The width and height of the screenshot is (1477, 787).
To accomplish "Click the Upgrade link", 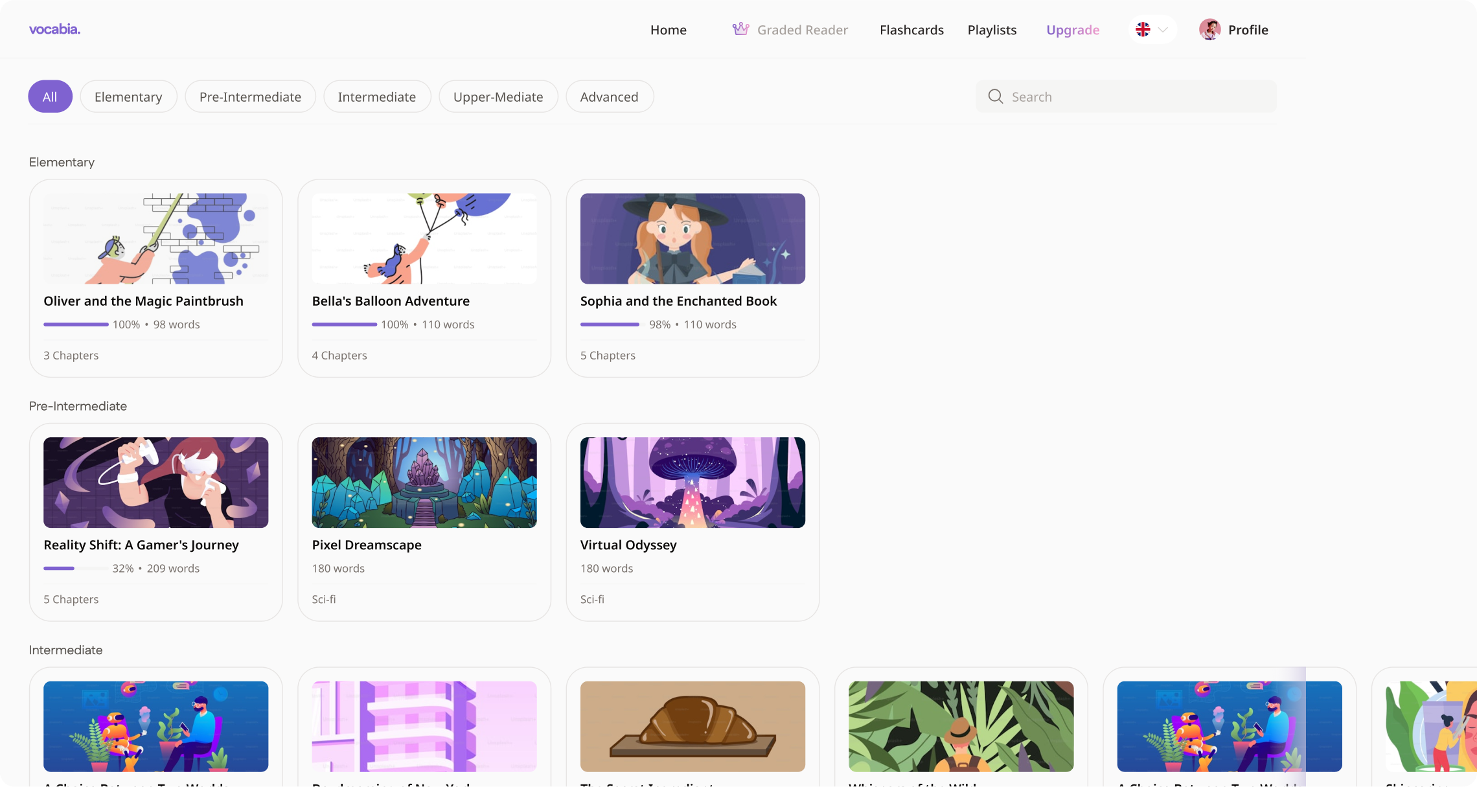I will click(1073, 30).
